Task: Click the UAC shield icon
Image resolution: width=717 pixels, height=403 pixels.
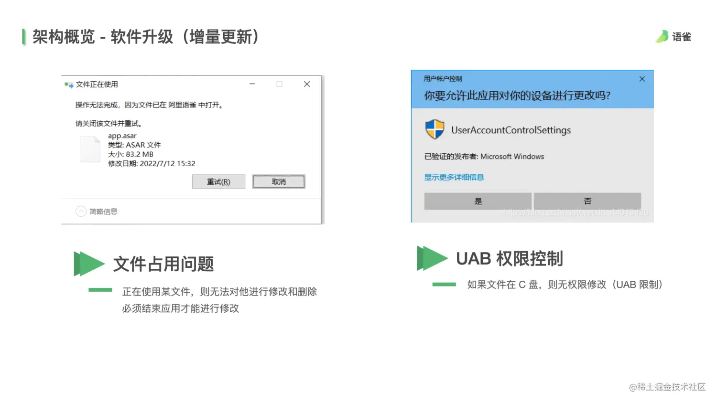Action: coord(435,129)
